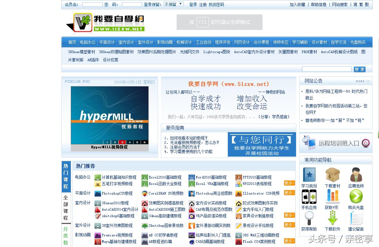The height and width of the screenshot is (247, 379).
Task: Expand 更多 for the 电脑办公 row
Action: pos(289,183)
